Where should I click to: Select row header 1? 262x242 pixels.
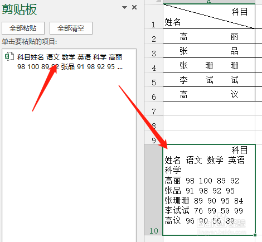(154, 16)
